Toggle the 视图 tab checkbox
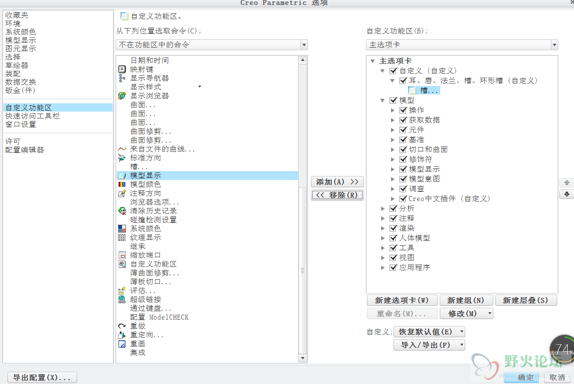574x384 pixels. coord(393,257)
